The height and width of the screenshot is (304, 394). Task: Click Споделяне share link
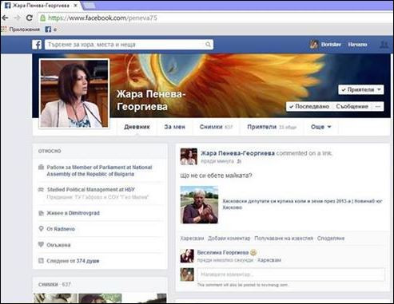tap(331, 239)
